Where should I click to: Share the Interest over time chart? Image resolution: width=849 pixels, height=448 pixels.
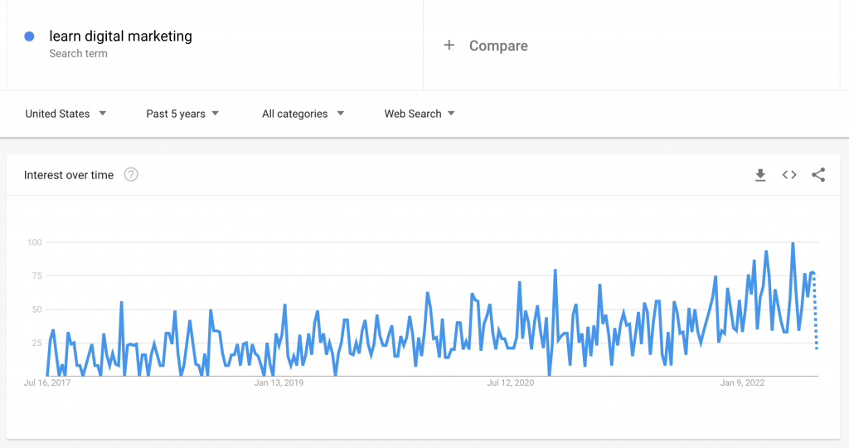click(818, 174)
